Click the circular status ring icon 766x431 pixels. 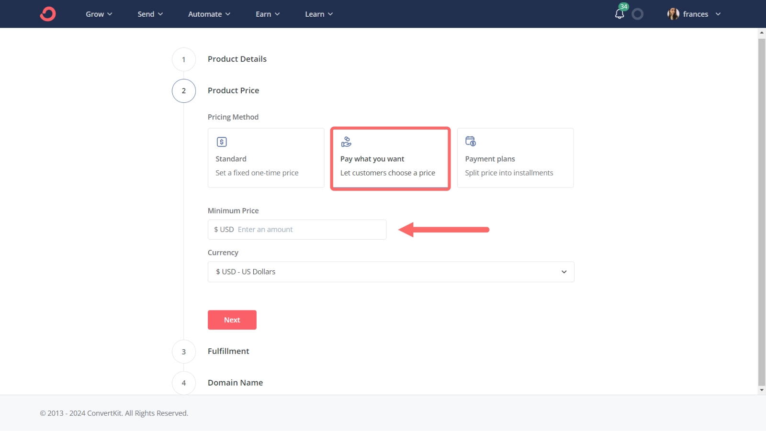click(637, 14)
